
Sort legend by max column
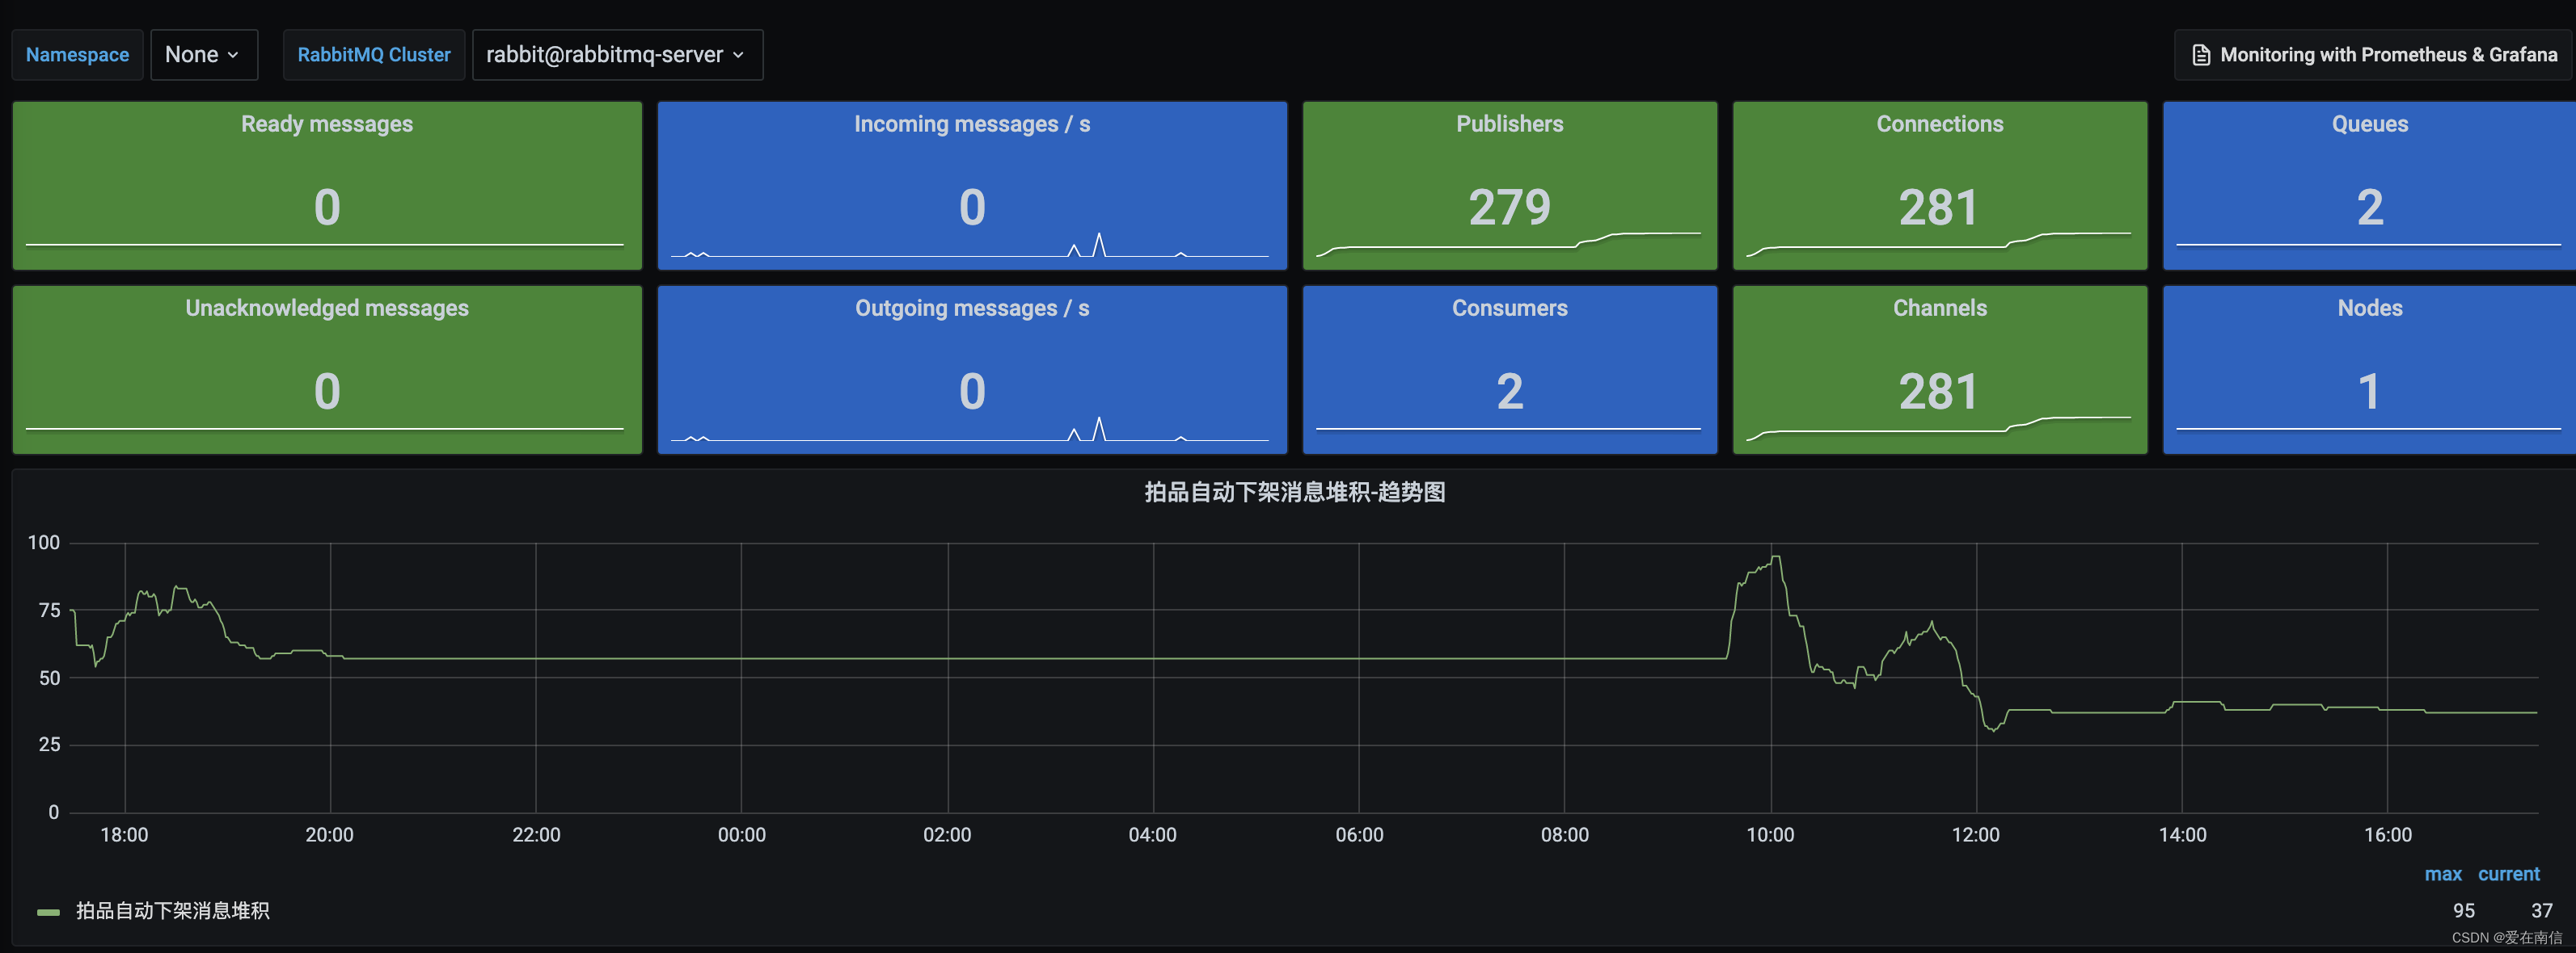(2442, 874)
